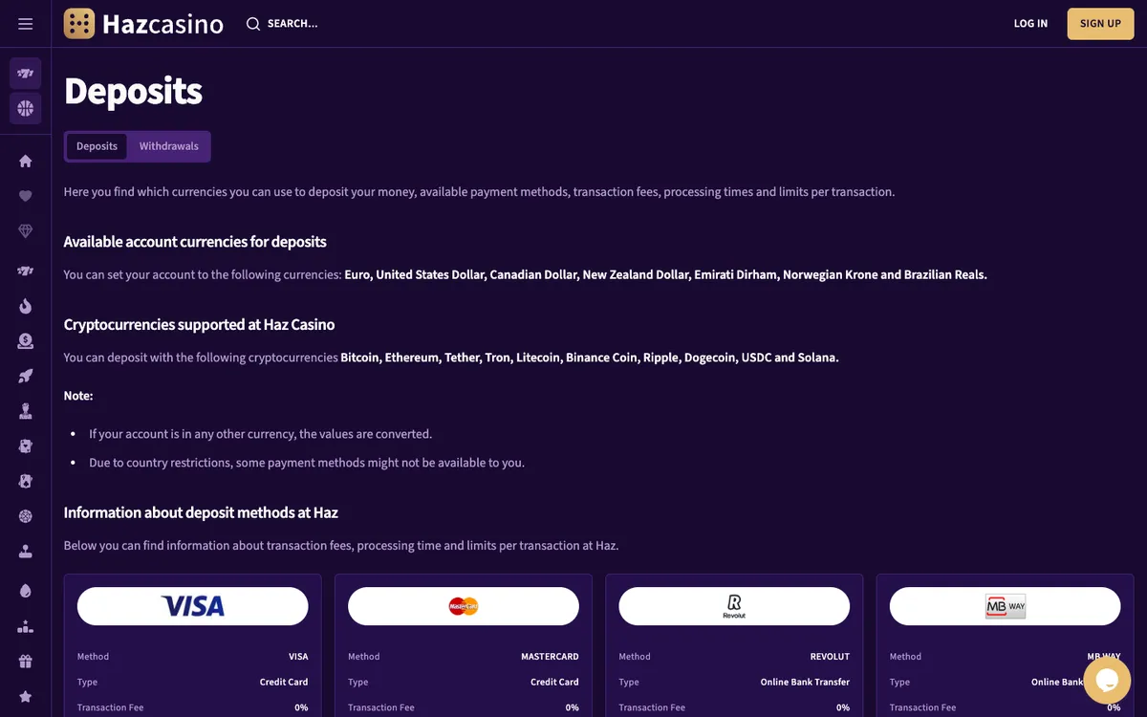Click the large Deposits page heading

(x=133, y=92)
